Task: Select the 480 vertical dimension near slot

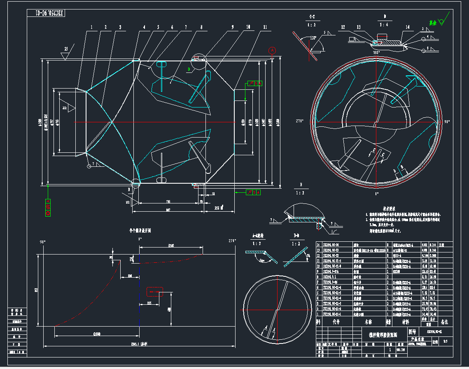Action: 169,309
